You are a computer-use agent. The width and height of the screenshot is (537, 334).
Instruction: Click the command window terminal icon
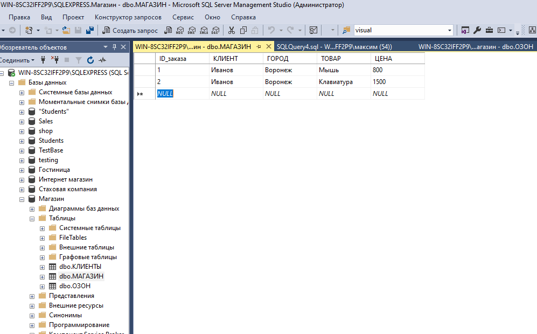pos(501,31)
